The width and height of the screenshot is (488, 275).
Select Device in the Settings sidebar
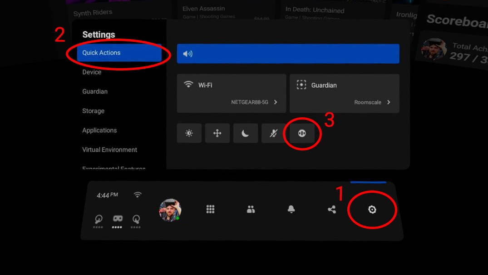[92, 72]
